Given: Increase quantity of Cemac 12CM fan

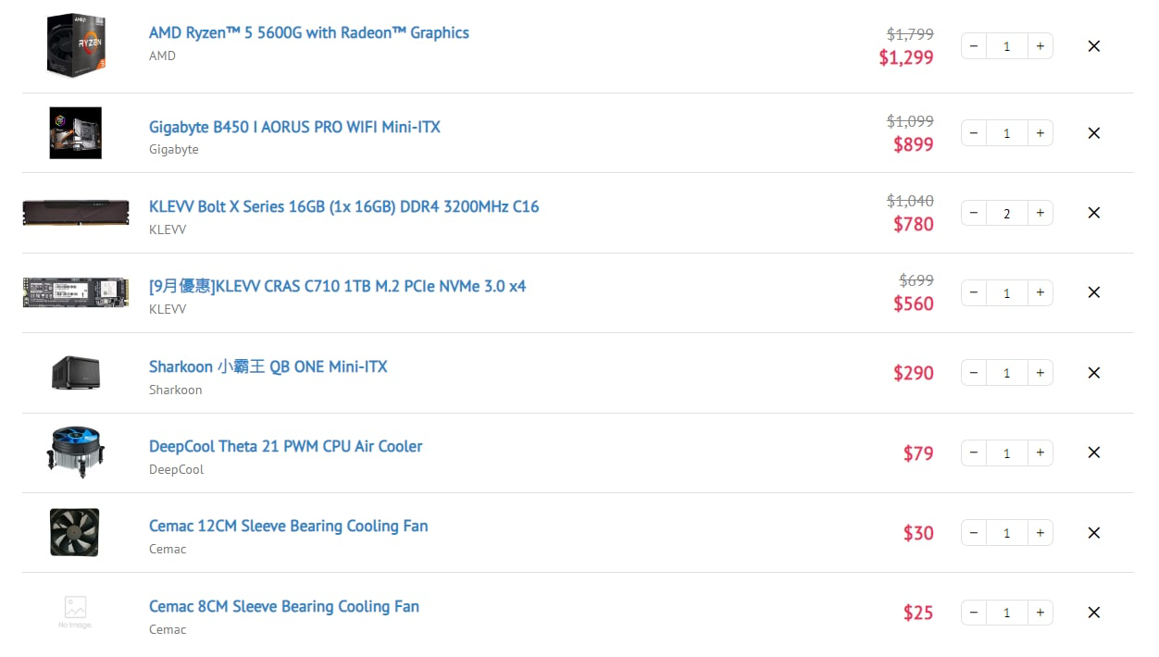Looking at the screenshot, I should (1040, 532).
